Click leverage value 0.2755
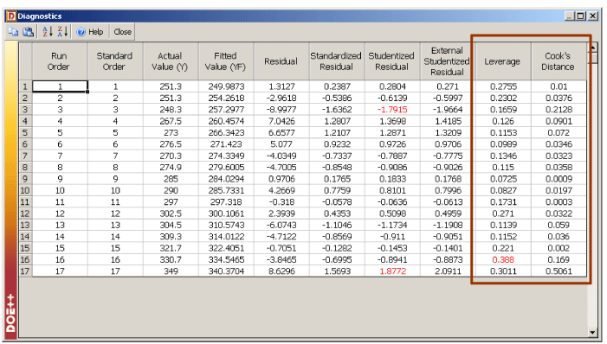 [503, 86]
